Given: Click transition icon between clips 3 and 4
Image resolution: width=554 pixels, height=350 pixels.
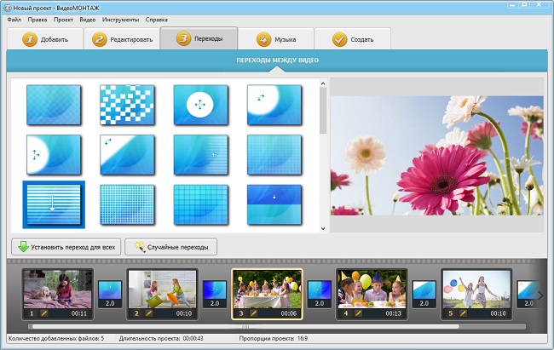Looking at the screenshot, I should coord(319,295).
